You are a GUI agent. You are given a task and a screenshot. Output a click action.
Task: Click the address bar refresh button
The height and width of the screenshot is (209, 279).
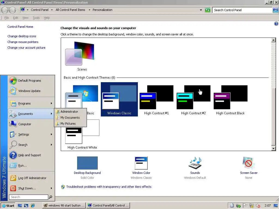point(207,10)
